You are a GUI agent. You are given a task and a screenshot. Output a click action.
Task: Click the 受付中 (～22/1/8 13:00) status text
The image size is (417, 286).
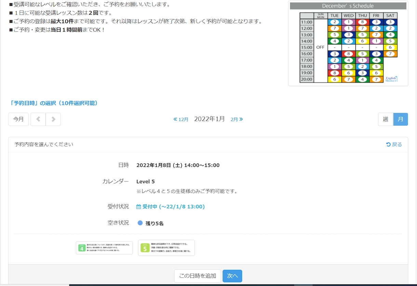tap(173, 206)
